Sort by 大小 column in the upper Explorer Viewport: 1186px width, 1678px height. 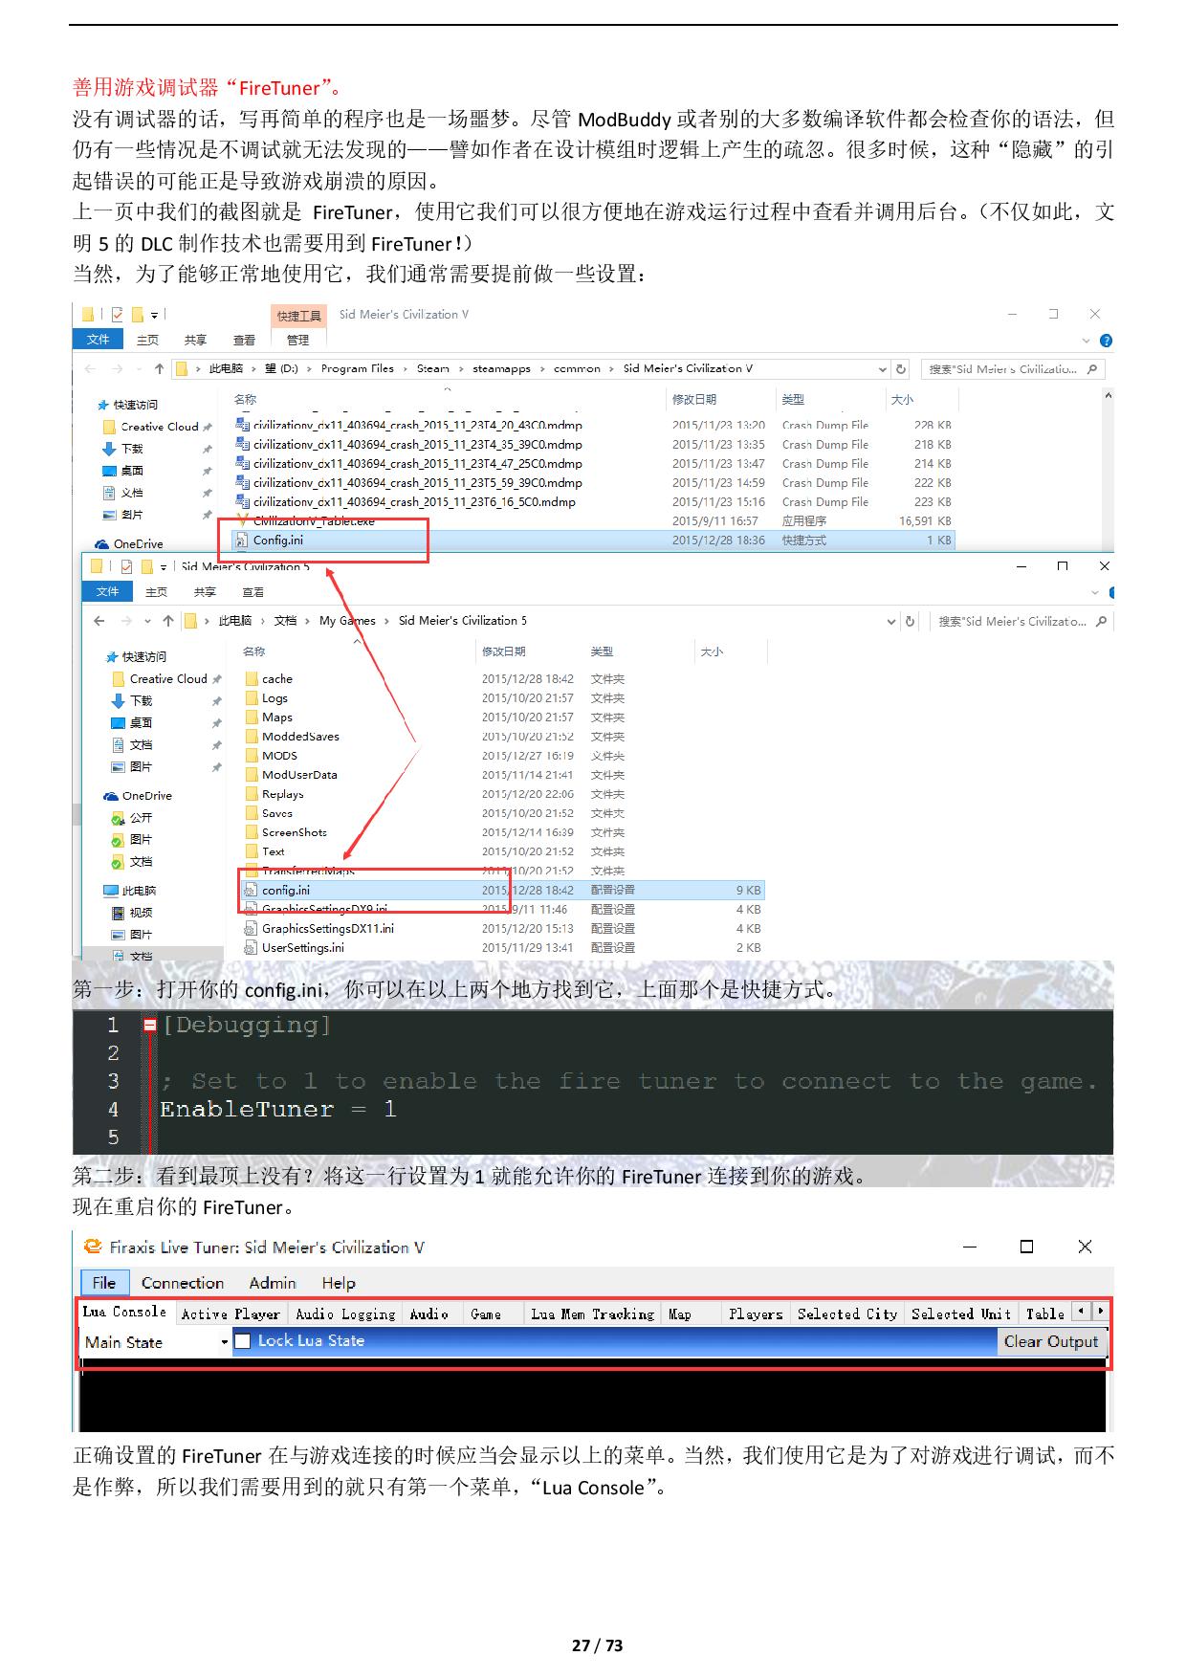(902, 399)
